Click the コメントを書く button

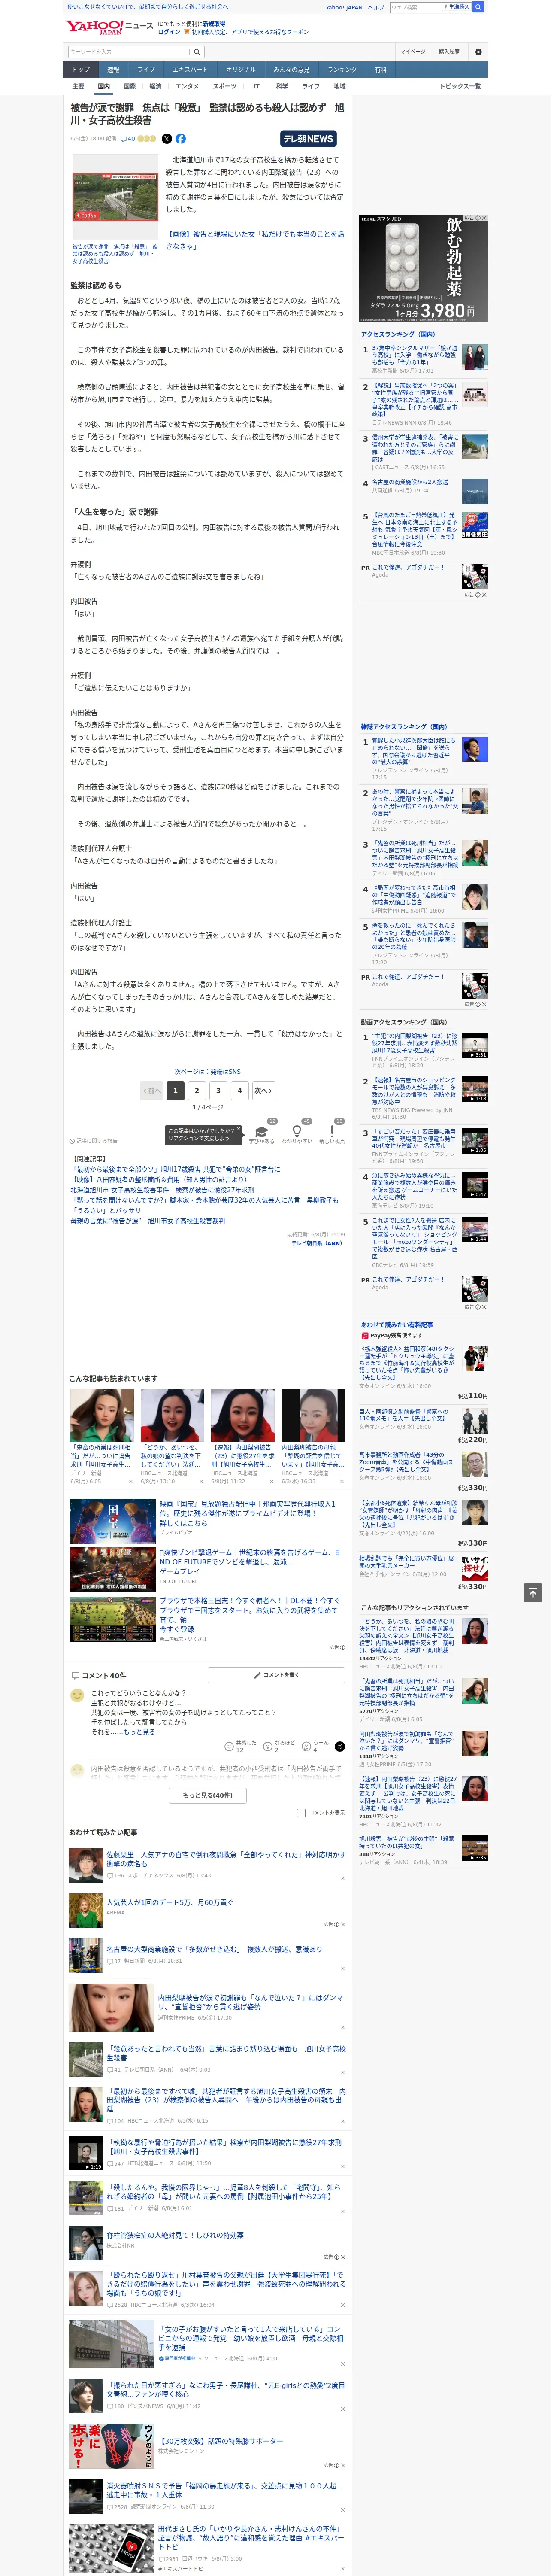click(x=275, y=1675)
